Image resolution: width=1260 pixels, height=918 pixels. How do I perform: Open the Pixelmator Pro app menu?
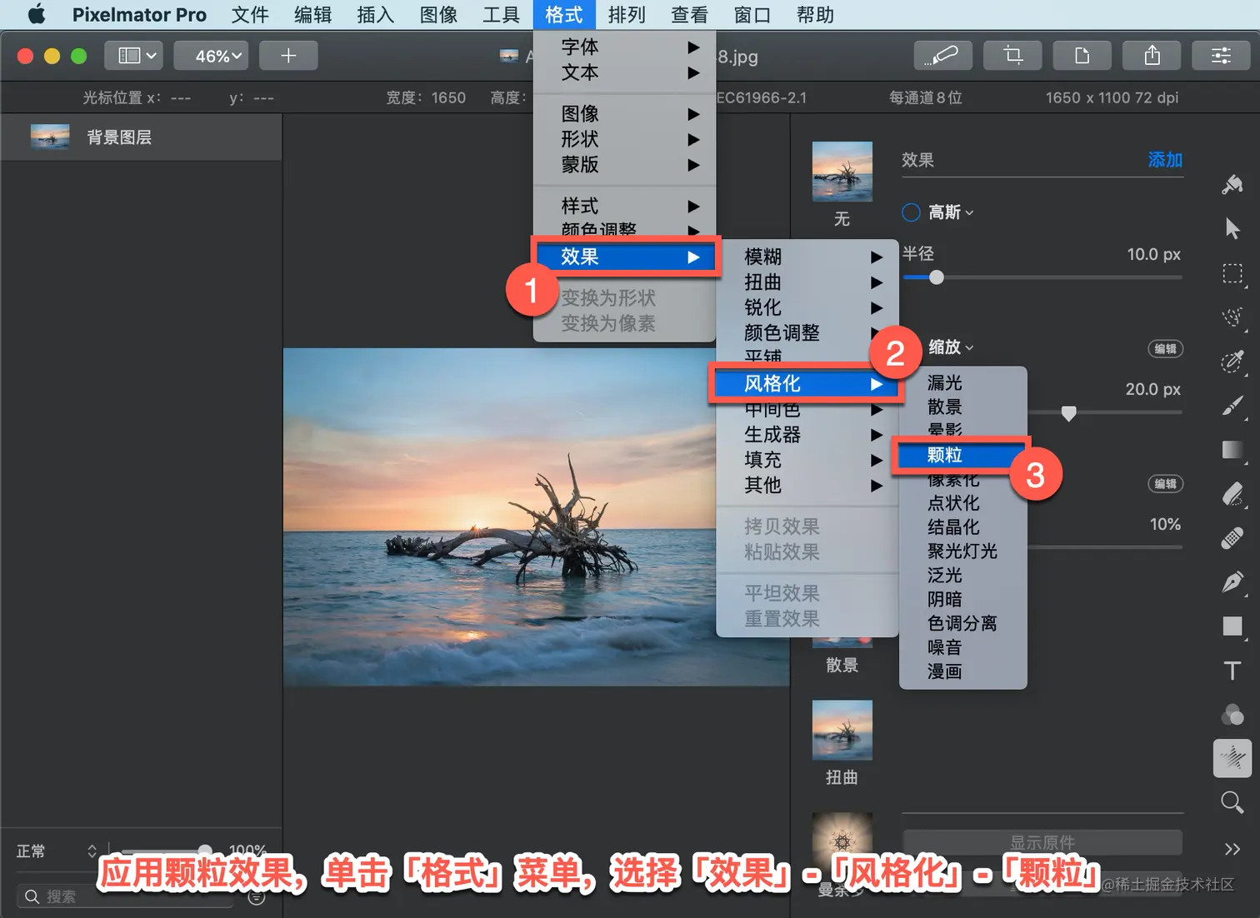[139, 14]
